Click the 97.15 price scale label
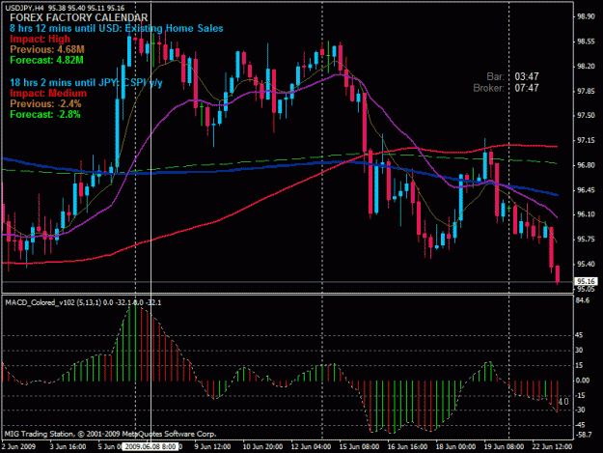 586,140
